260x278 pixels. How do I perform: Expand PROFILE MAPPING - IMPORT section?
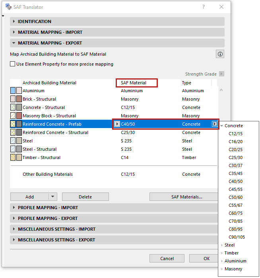(x=114, y=208)
